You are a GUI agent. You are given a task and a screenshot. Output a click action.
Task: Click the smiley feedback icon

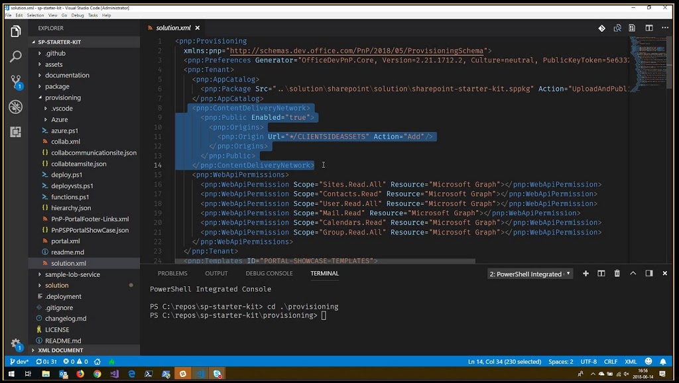tap(648, 361)
